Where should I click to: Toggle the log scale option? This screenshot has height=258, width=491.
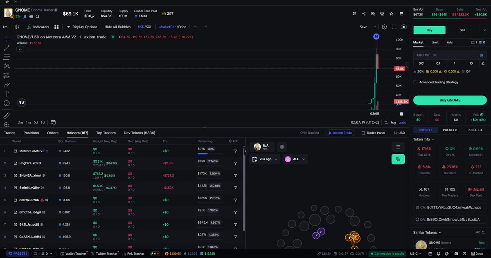[394, 122]
